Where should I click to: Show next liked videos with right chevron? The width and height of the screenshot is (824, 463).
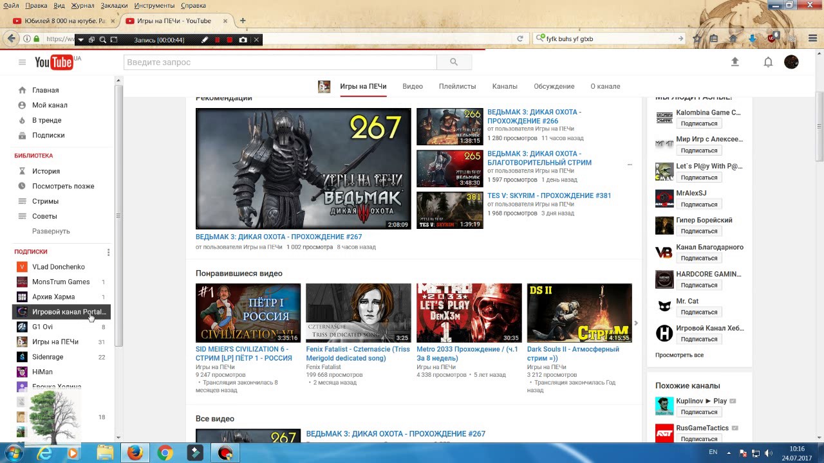tap(636, 323)
